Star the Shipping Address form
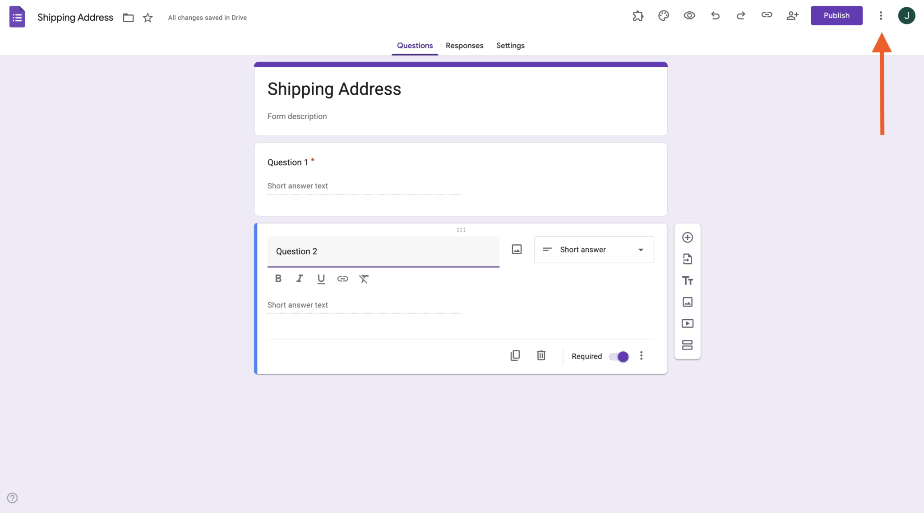 pyautogui.click(x=147, y=18)
